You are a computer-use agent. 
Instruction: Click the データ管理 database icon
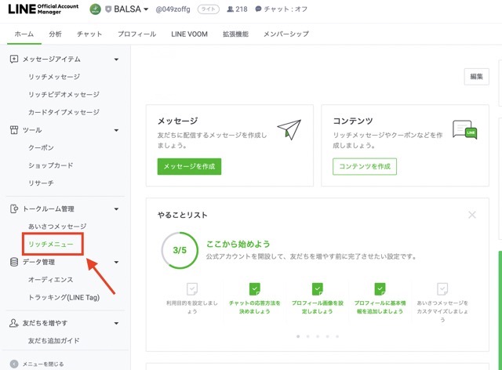pos(14,262)
